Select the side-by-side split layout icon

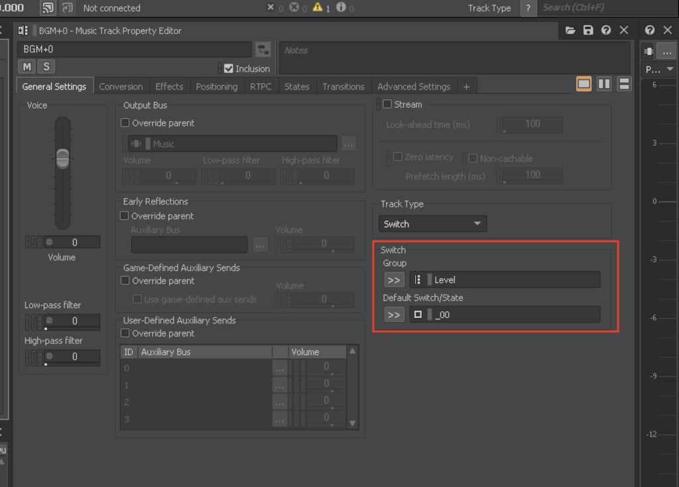[604, 84]
